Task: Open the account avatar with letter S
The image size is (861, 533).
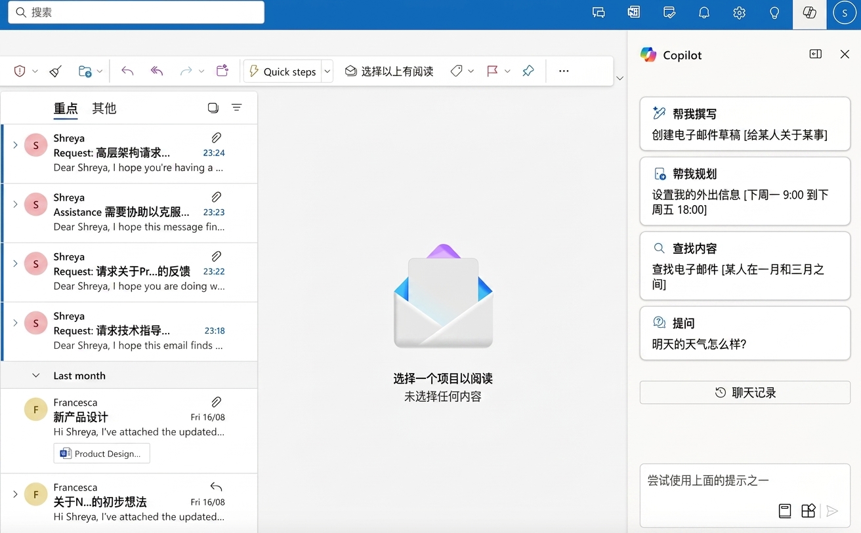Action: (x=845, y=12)
